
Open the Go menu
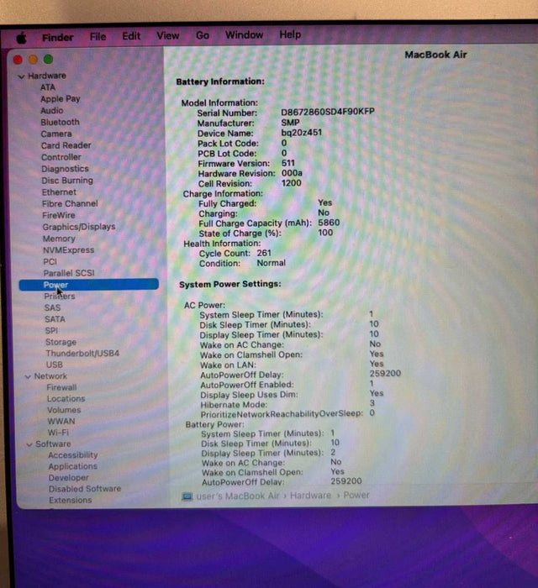tap(203, 35)
